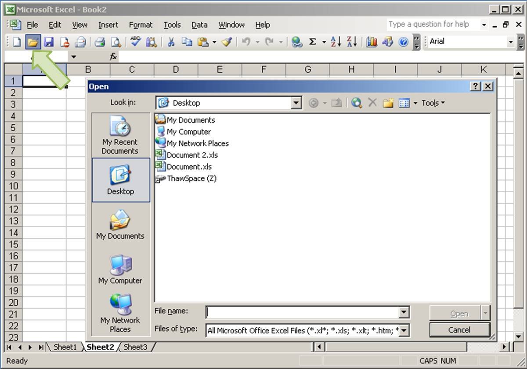Screen dimensions: 527x369
Task: Select My Network Places in the file list
Action: 192,143
